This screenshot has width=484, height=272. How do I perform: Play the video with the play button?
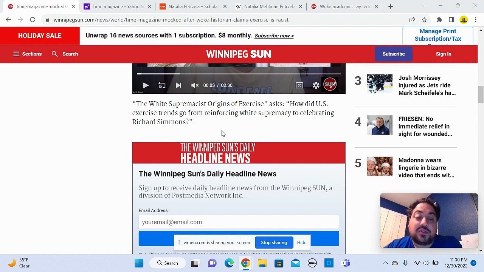click(x=146, y=85)
